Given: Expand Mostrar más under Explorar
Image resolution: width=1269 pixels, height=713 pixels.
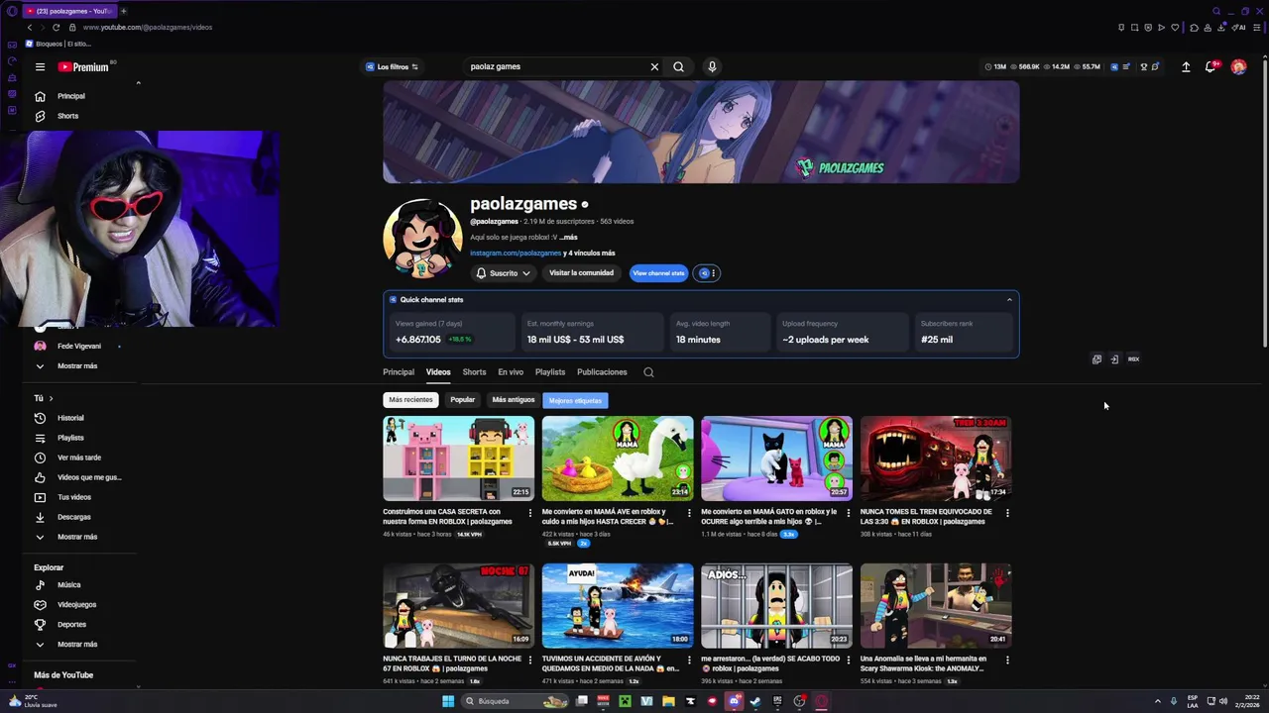Looking at the screenshot, I should coord(77,645).
